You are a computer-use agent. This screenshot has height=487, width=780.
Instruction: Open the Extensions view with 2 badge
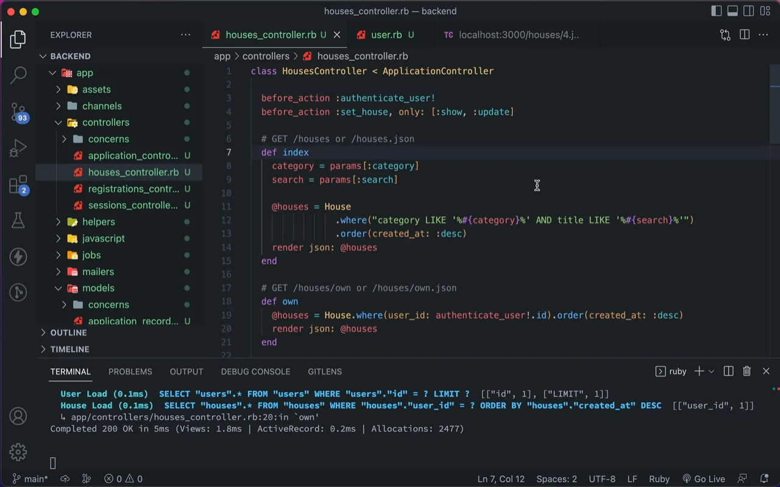(18, 184)
